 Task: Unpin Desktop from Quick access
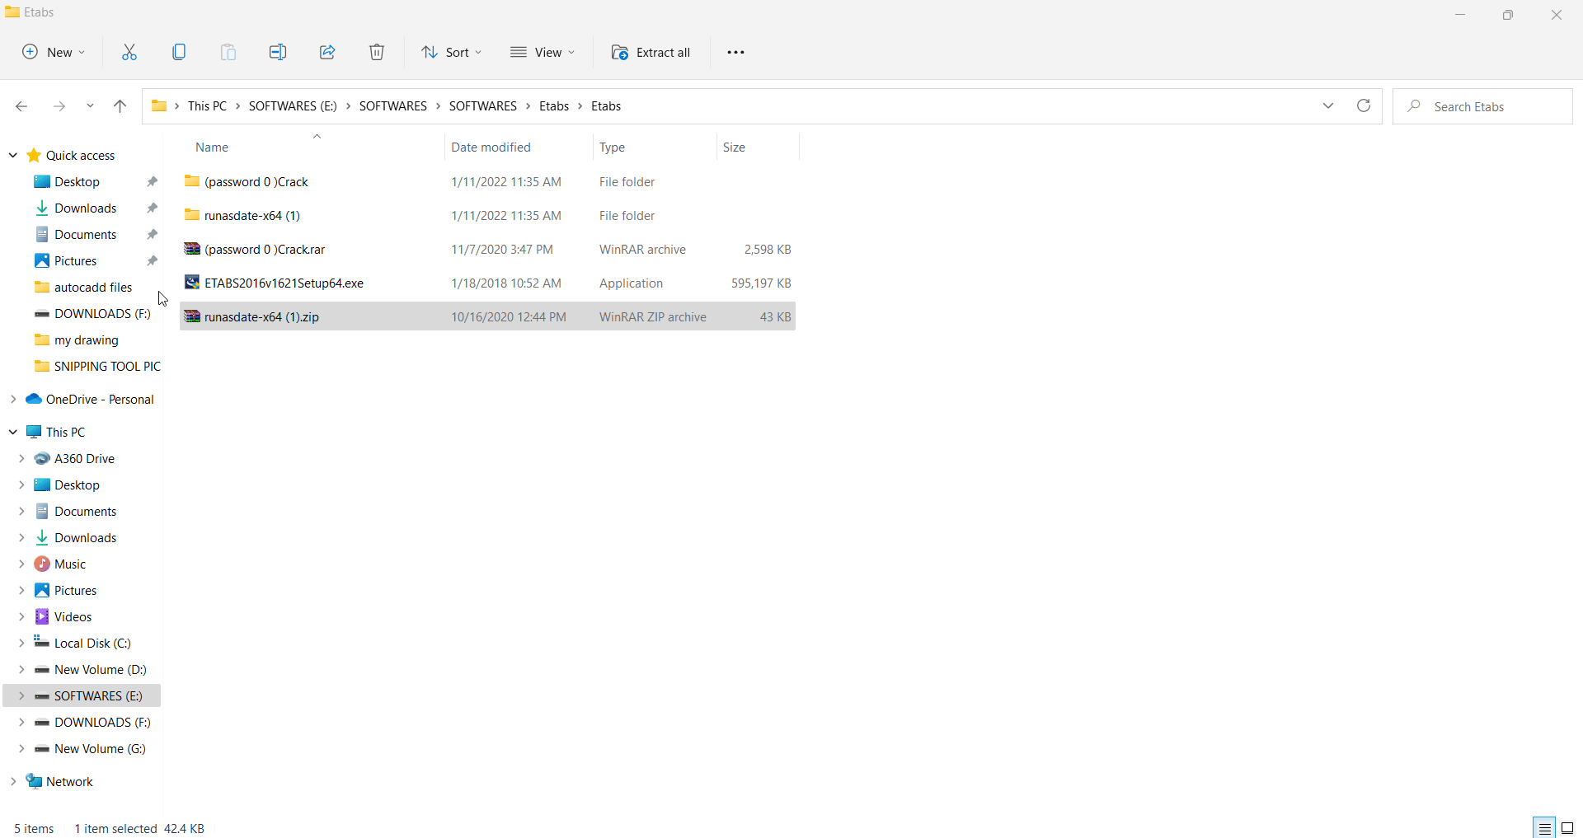click(x=152, y=181)
